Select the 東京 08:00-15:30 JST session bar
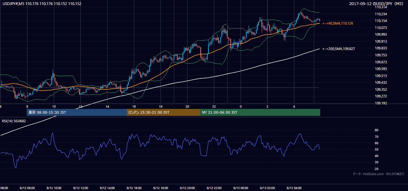Image resolution: width=408 pixels, height=191 pixels. (77, 112)
